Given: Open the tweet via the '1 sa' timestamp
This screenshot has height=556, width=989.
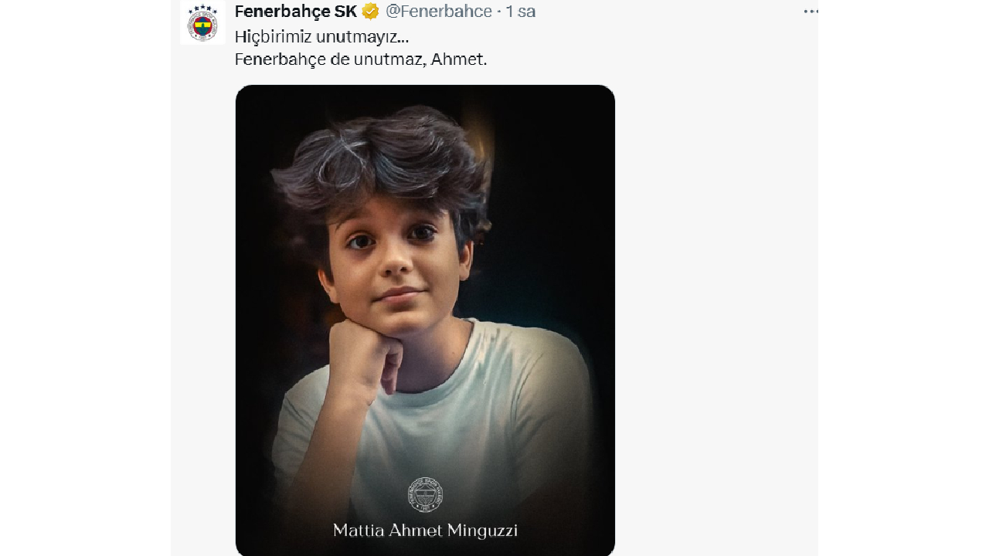Looking at the screenshot, I should [x=521, y=12].
